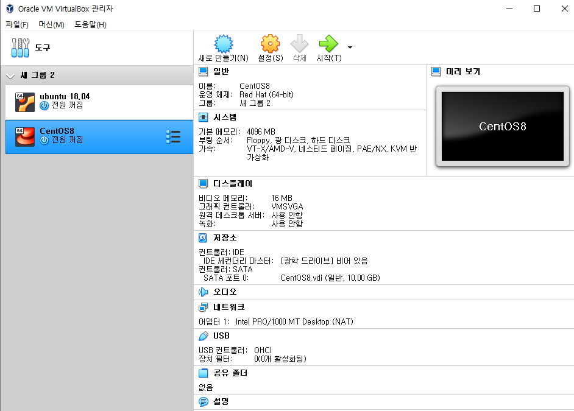This screenshot has height=411, width=574.
Task: Click the 4096 MB base memory value
Action: click(261, 132)
